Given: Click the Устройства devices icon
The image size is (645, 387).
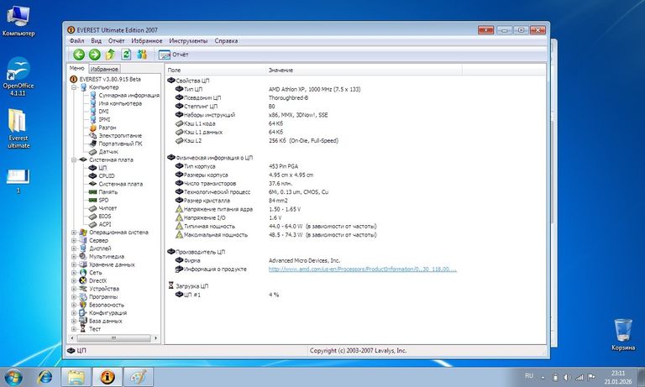Looking at the screenshot, I should (82, 289).
